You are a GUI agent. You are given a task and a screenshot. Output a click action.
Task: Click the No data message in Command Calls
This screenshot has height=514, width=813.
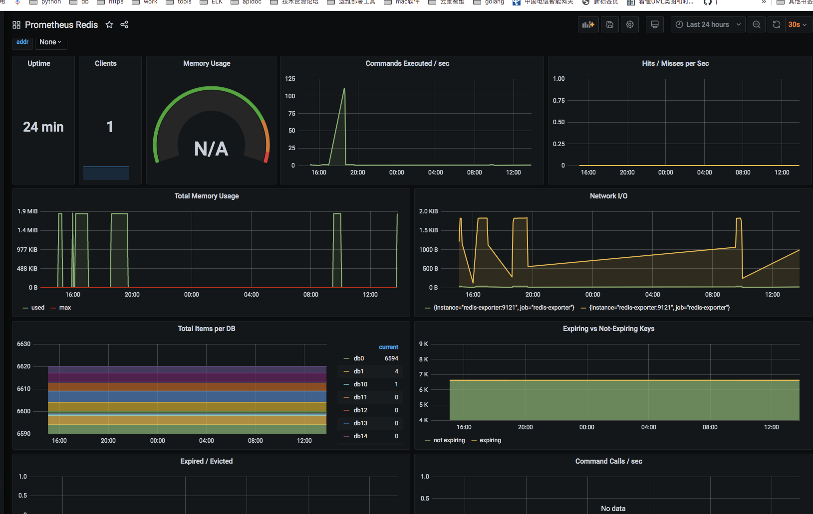pos(613,509)
